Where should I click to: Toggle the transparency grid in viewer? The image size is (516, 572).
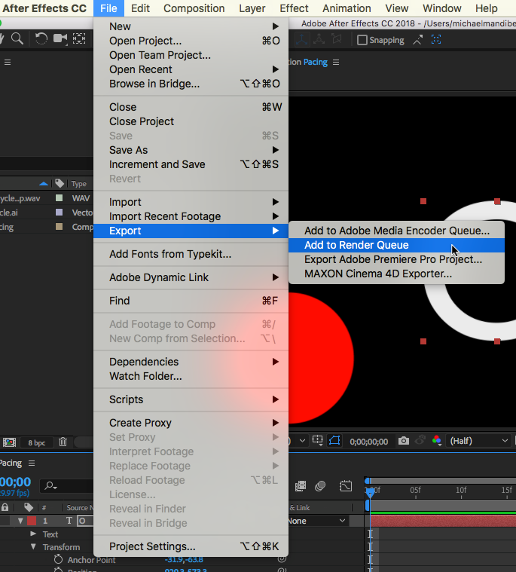tap(317, 441)
